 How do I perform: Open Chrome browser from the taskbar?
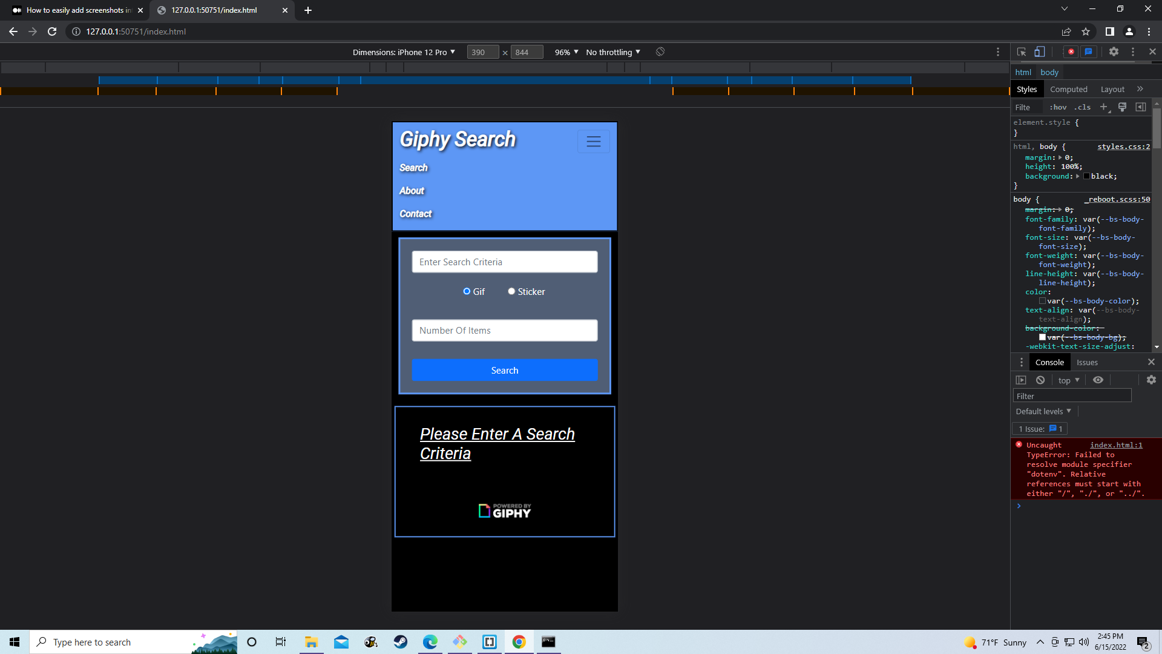519,642
